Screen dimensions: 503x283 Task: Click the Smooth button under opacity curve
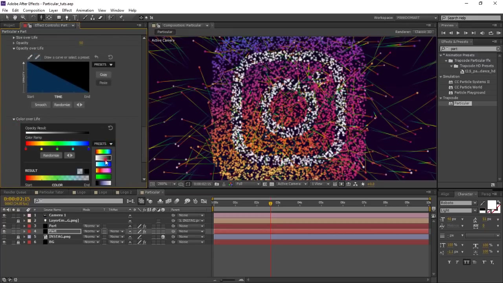coord(40,105)
